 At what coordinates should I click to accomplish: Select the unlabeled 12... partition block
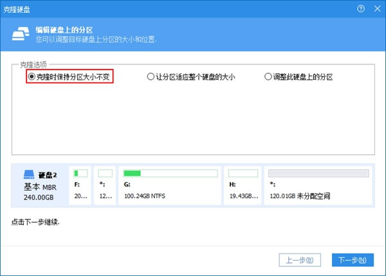[x=105, y=185]
